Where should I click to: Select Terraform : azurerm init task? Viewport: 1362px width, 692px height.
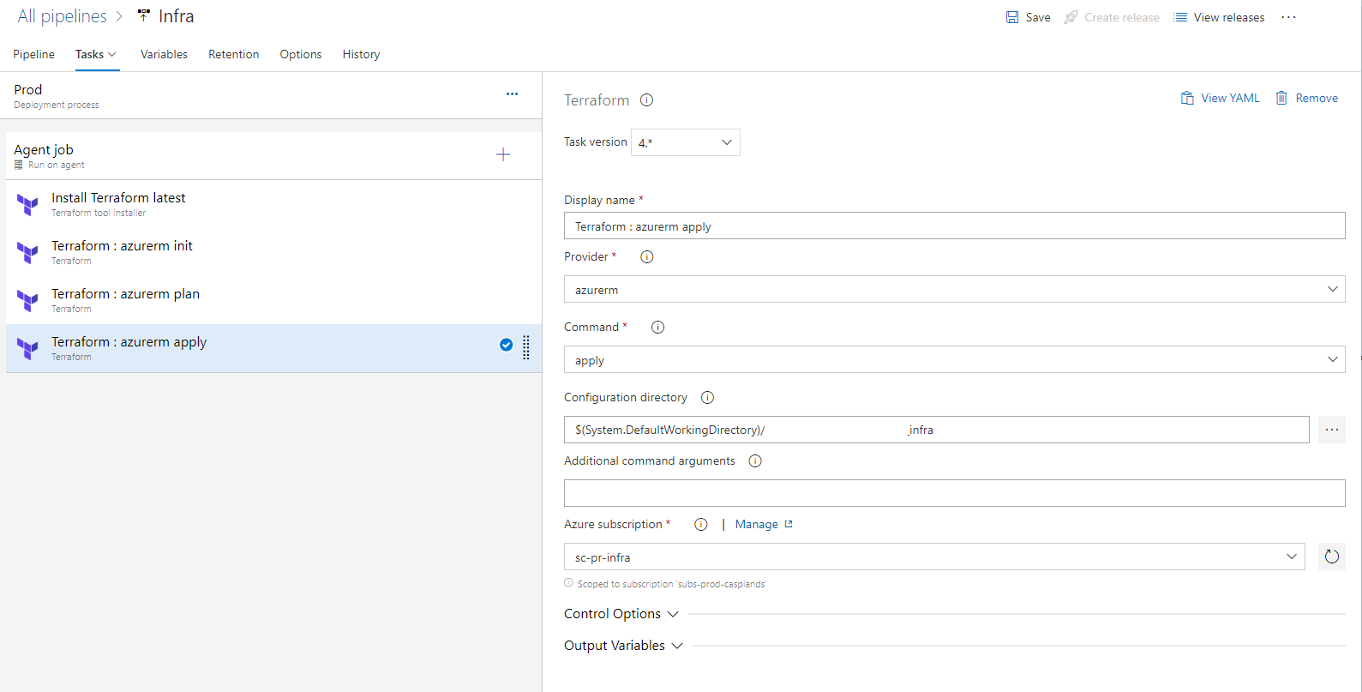pyautogui.click(x=273, y=252)
